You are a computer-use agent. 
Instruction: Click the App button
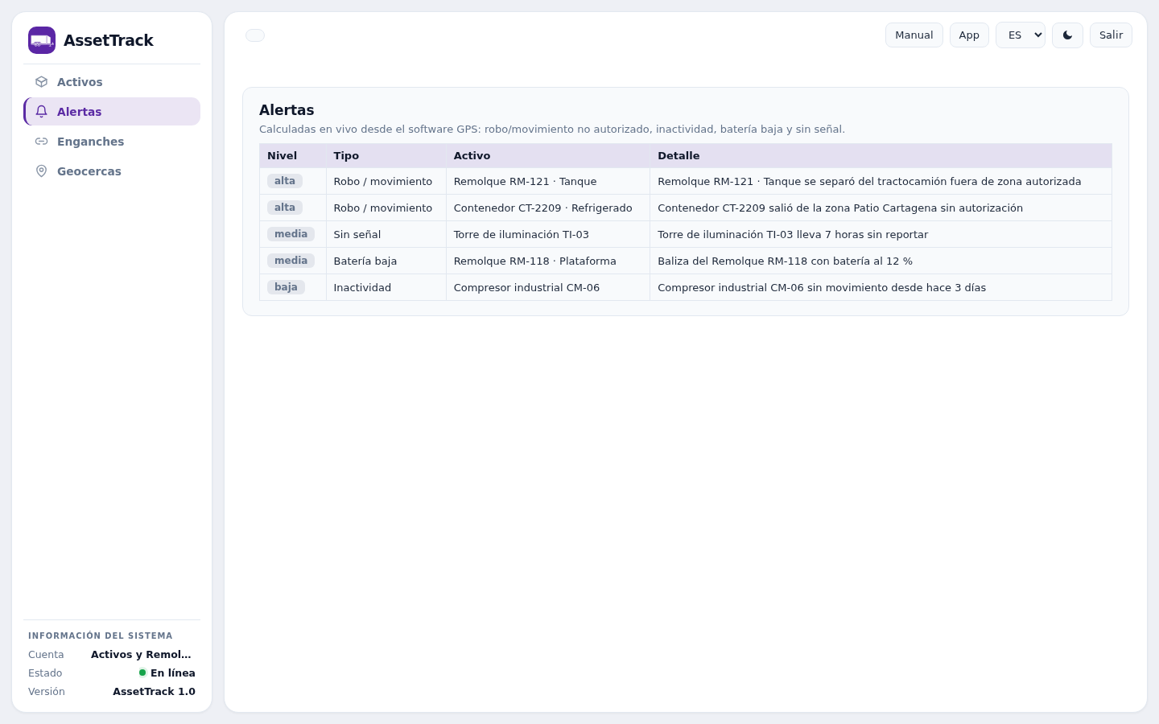point(969,35)
